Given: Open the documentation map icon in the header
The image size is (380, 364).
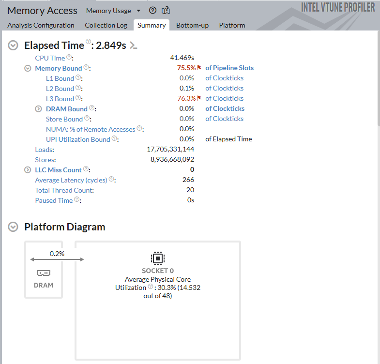Looking at the screenshot, I should [x=166, y=11].
